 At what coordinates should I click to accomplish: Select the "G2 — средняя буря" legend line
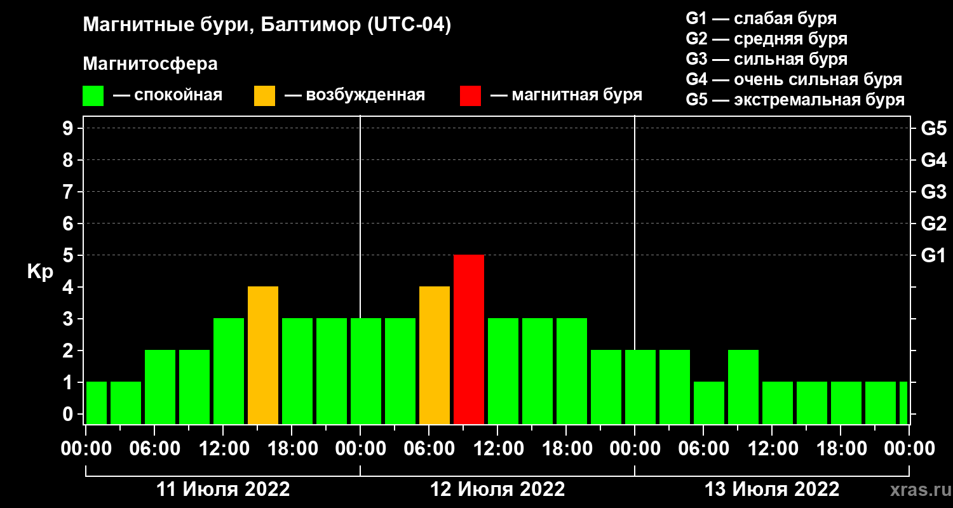(767, 39)
